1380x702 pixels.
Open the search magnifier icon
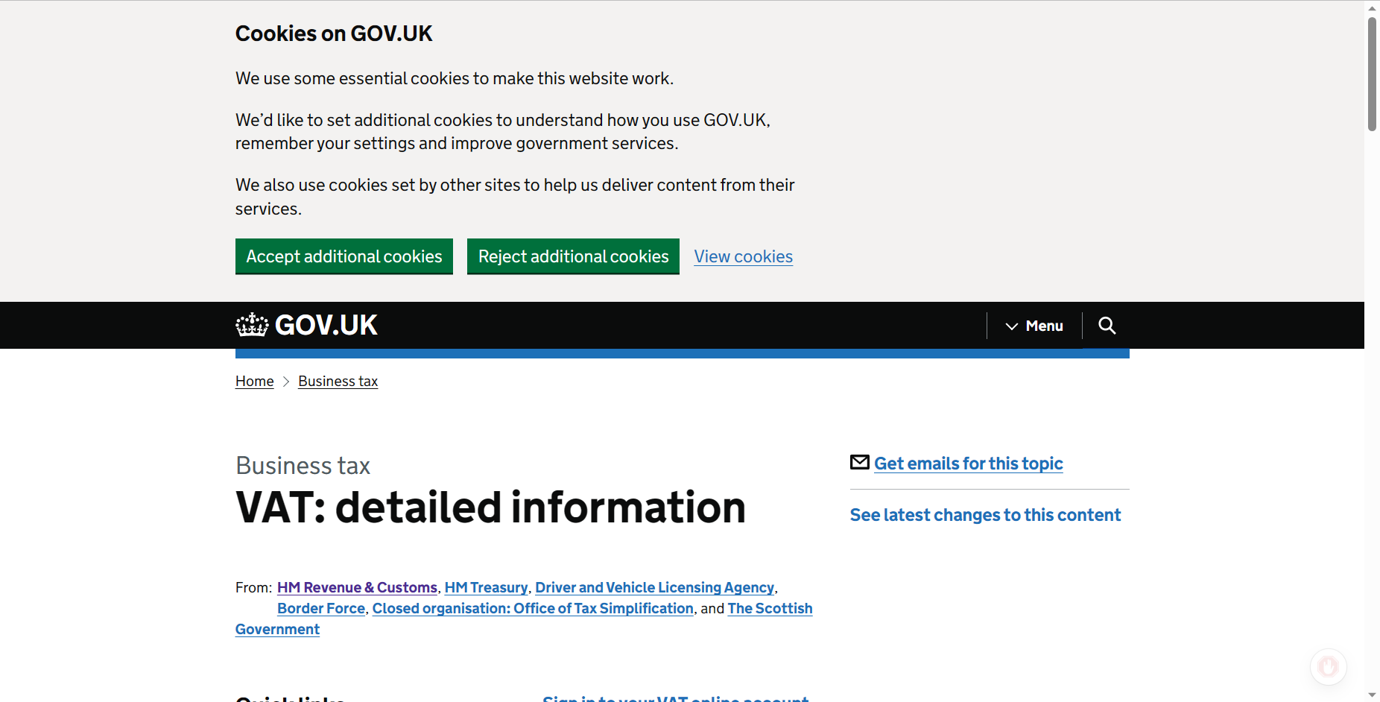click(x=1107, y=326)
